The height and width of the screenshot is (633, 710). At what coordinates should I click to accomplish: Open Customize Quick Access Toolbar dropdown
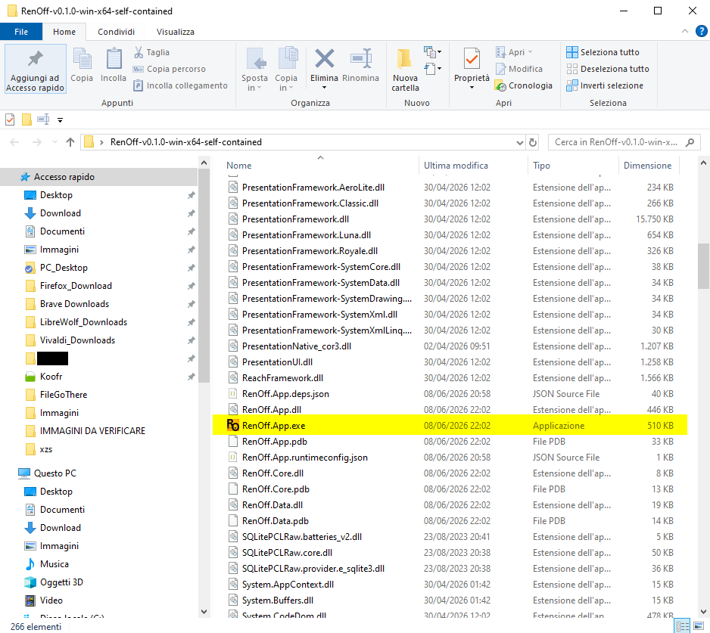(60, 120)
